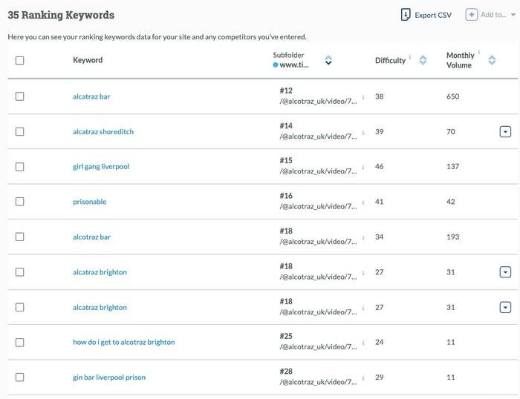Click the Keyword column header
The height and width of the screenshot is (399, 520).
(x=88, y=60)
